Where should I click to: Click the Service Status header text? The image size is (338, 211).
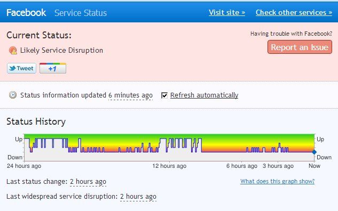(81, 13)
